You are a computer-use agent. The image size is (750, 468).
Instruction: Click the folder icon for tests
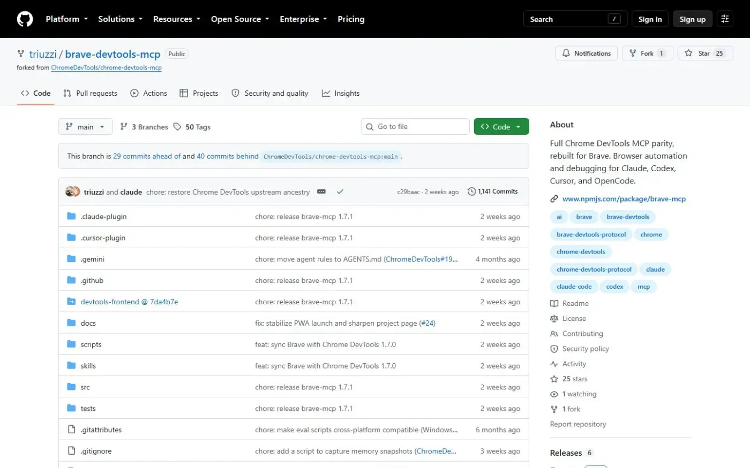[x=71, y=408]
